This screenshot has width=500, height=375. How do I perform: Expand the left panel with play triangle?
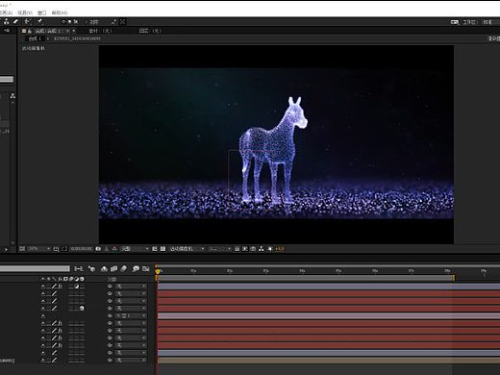coord(6,249)
